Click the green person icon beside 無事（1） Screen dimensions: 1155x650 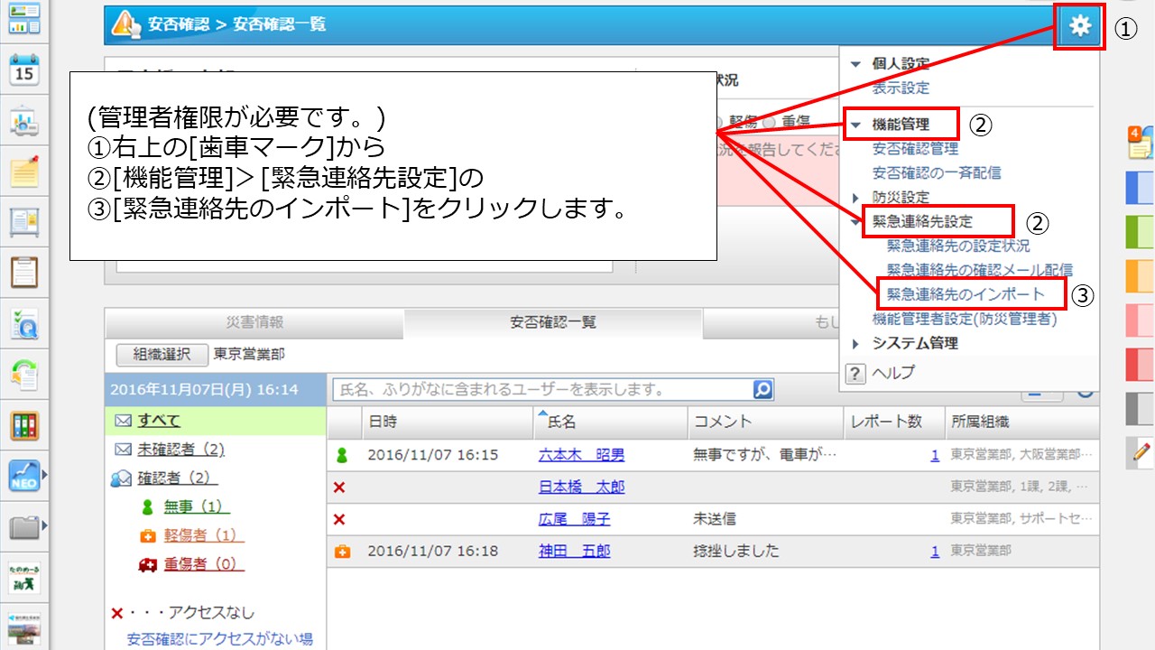[148, 507]
